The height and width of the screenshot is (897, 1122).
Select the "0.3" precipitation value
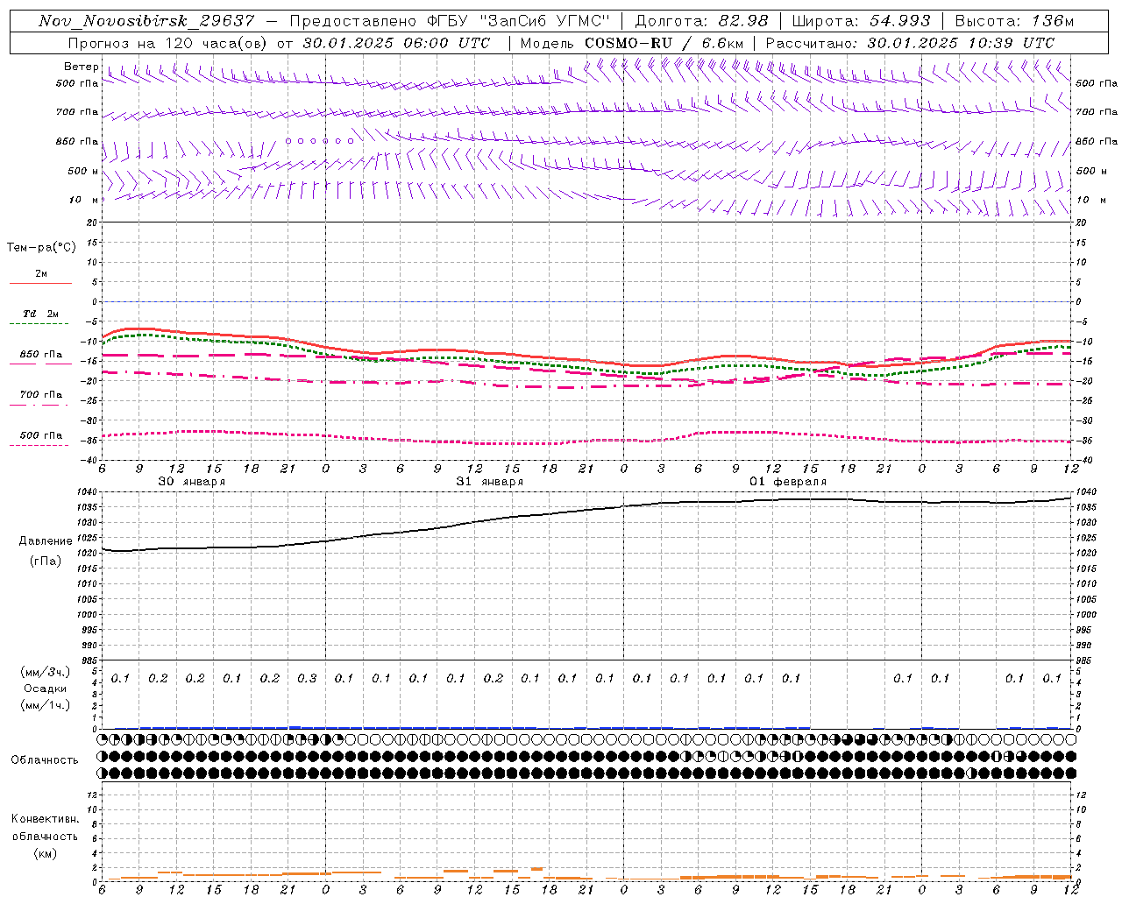(307, 678)
